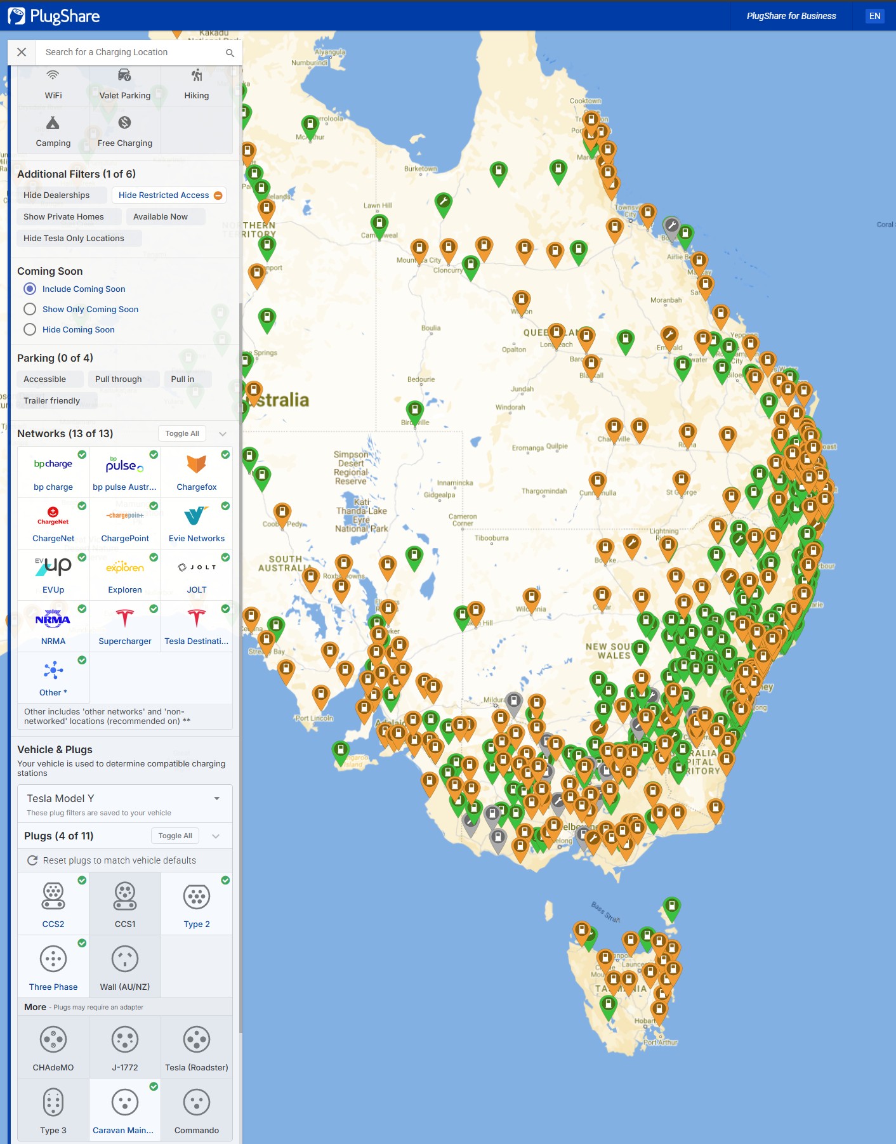The height and width of the screenshot is (1144, 896).
Task: Open the EN language selector
Action: pos(875,16)
